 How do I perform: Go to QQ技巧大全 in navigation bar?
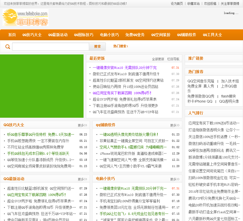point(32,35)
